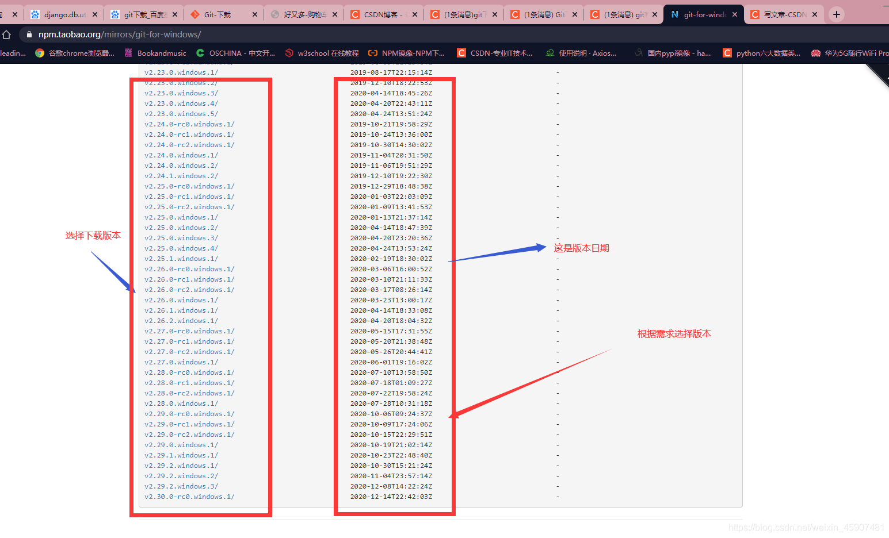The width and height of the screenshot is (889, 538).
Task: Click date 2020-01-13T21:37:14Z
Action: (391, 217)
